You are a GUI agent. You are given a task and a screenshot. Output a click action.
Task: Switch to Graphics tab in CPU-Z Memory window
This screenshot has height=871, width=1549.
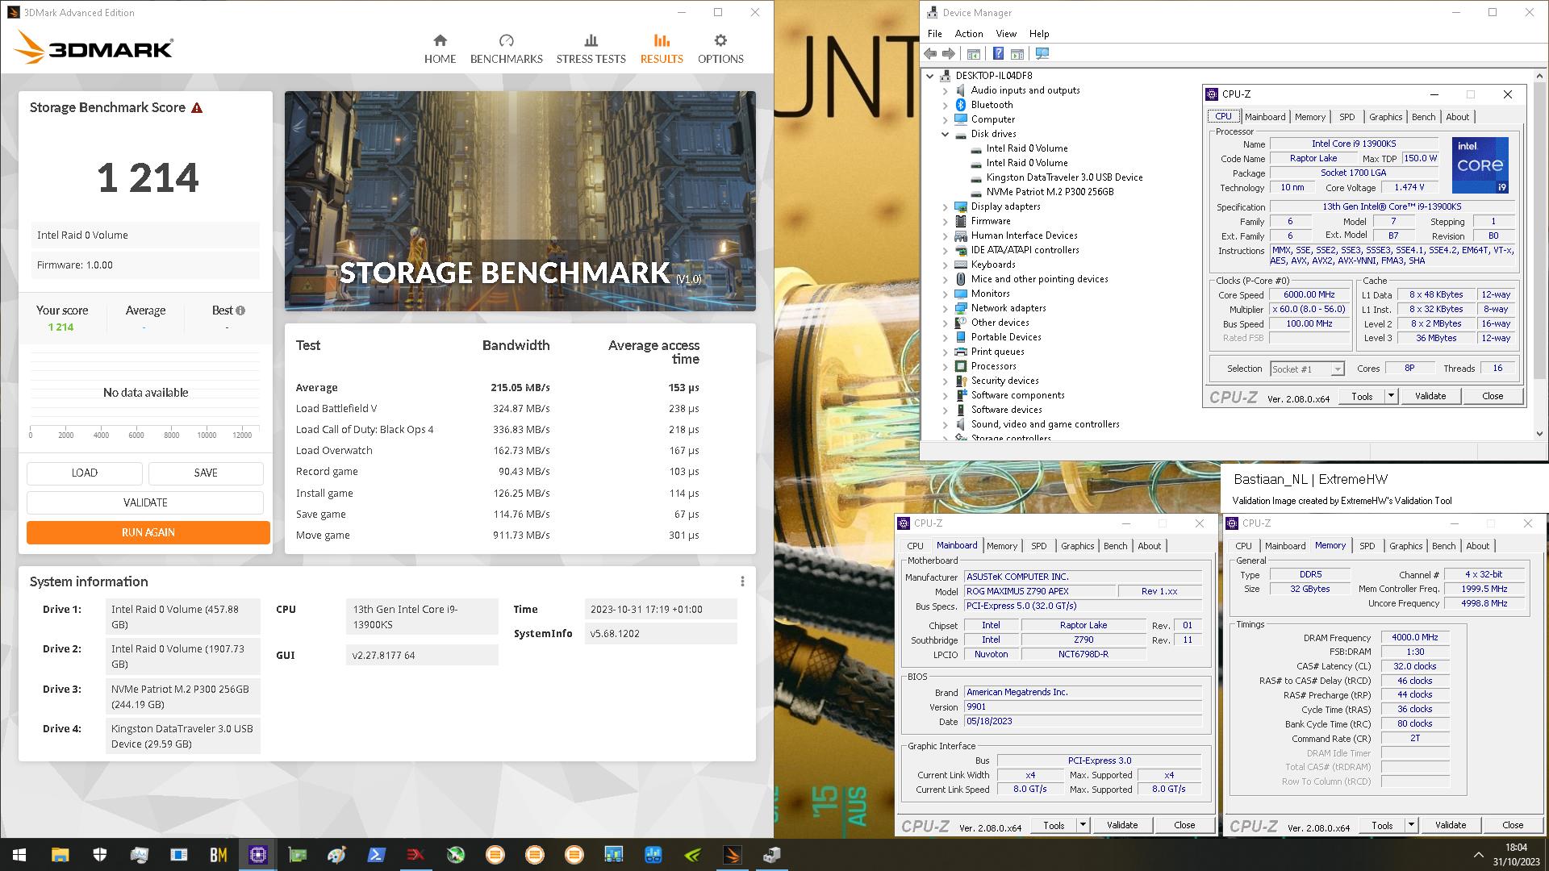click(x=1405, y=546)
